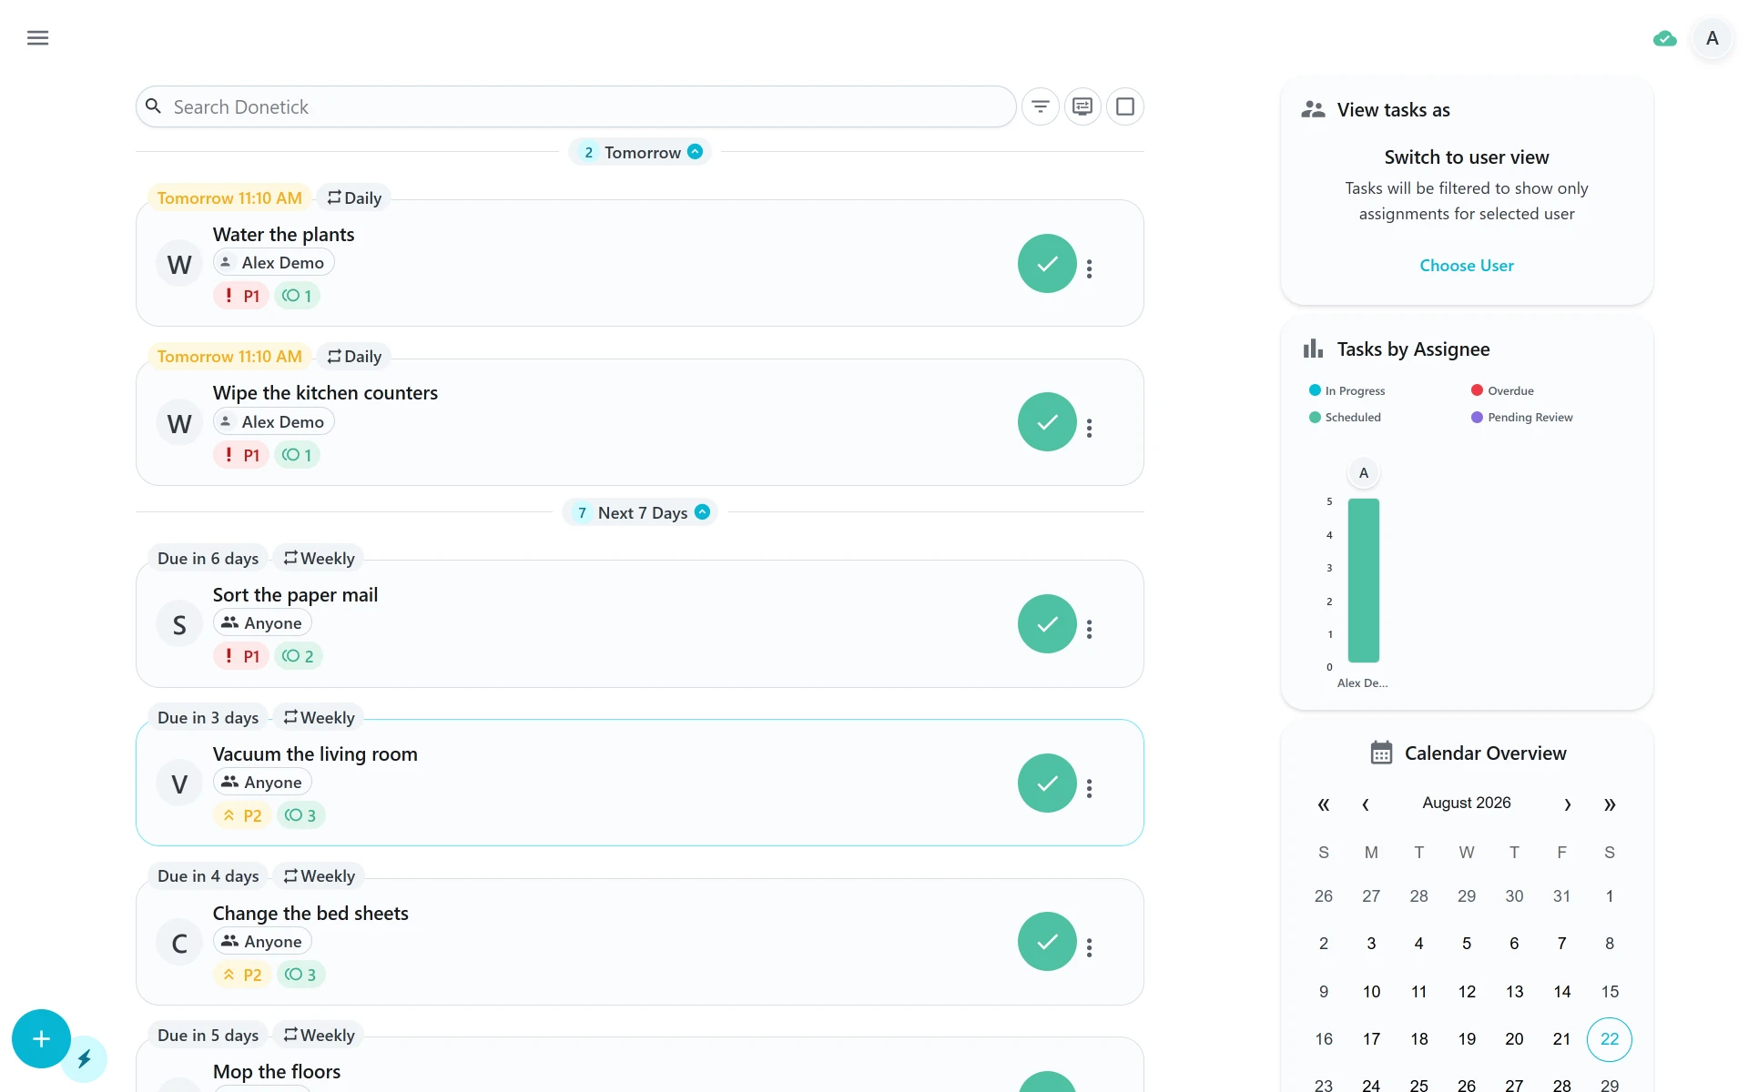Collapse the Next 7 Days group
Image resolution: width=1748 pixels, height=1092 pixels.
(x=702, y=512)
